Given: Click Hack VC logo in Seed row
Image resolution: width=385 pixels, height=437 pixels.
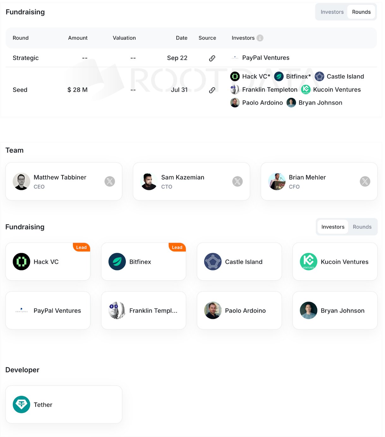Looking at the screenshot, I should pos(235,76).
